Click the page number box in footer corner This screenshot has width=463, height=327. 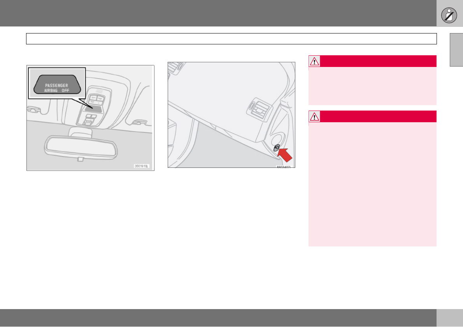tap(449, 318)
